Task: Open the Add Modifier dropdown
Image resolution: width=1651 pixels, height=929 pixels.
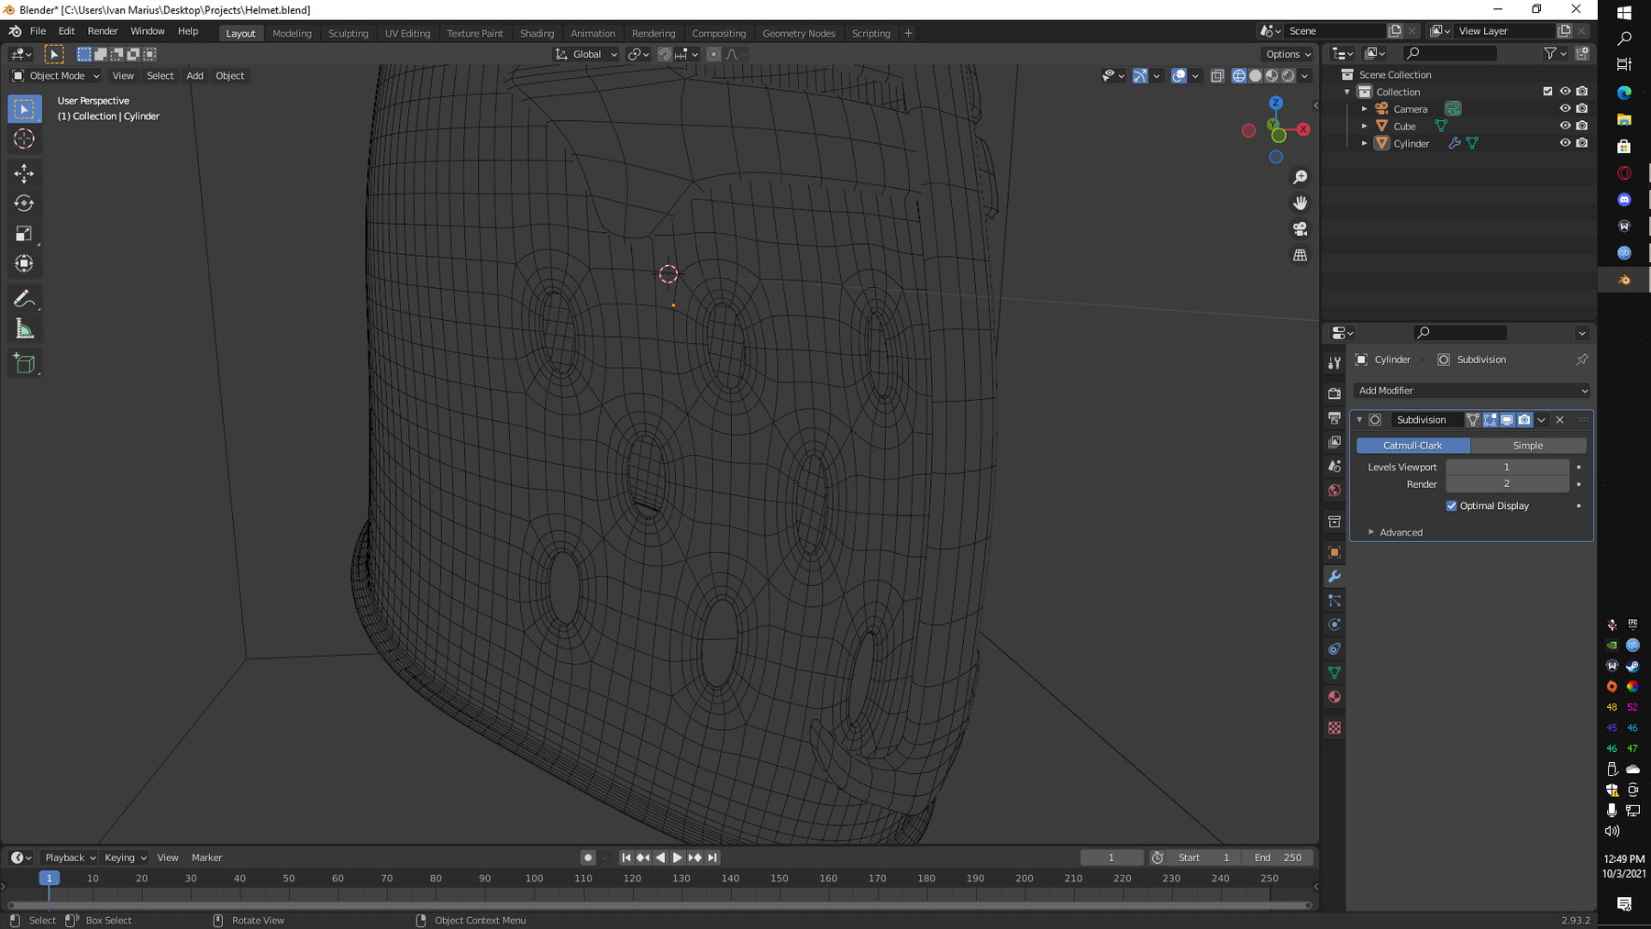Action: pos(1472,391)
